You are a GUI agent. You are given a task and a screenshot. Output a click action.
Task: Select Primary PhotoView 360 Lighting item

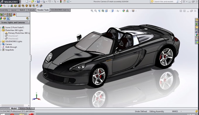[x=18, y=33]
